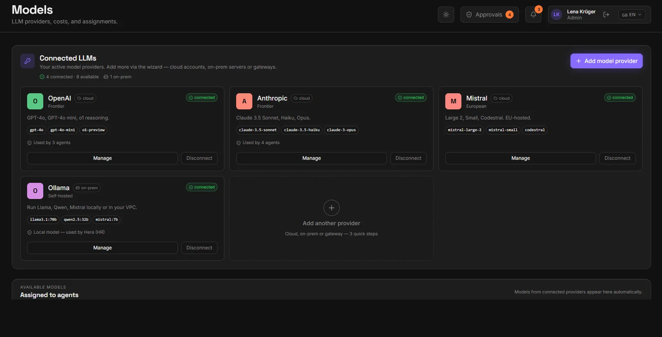
Task: Click the codestral model chip
Action: tap(535, 130)
